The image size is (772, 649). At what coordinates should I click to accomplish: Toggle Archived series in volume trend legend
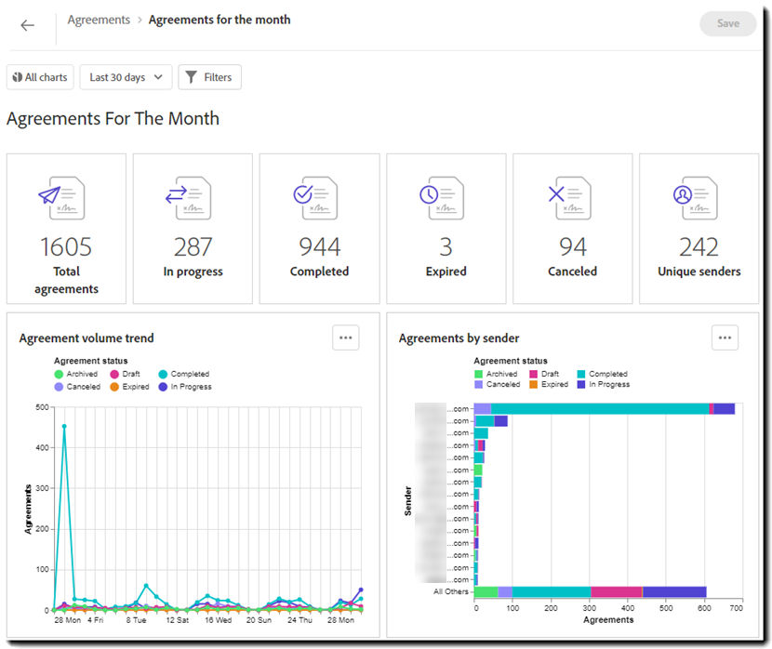[x=76, y=374]
